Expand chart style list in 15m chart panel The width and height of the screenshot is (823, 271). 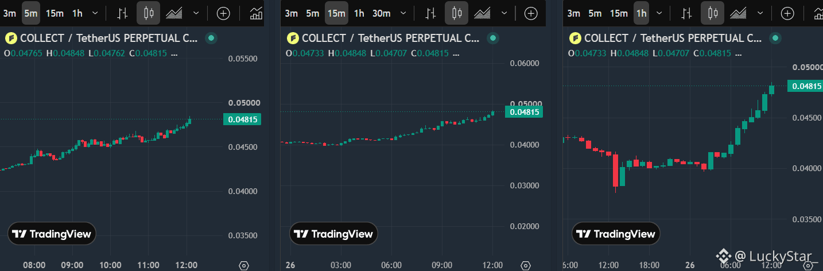click(504, 13)
